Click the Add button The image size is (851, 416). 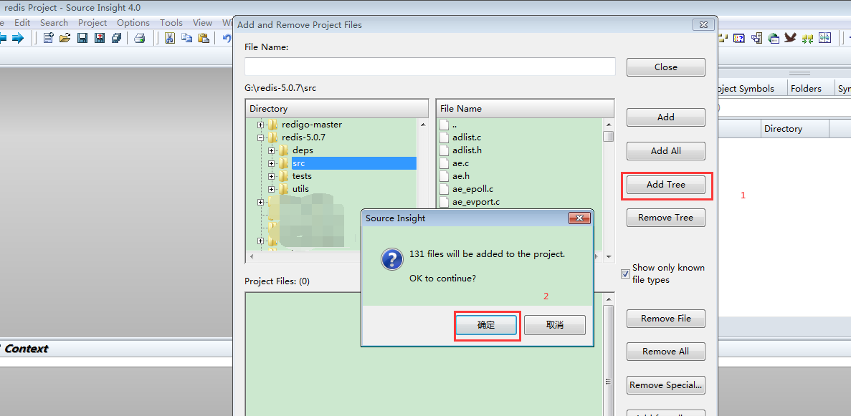coord(666,117)
